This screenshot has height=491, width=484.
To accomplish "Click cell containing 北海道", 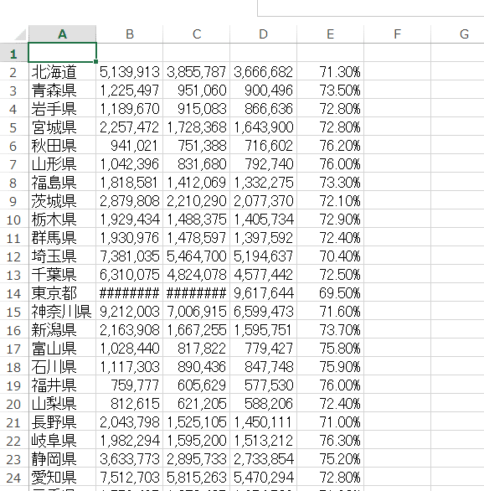I will [x=62, y=72].
